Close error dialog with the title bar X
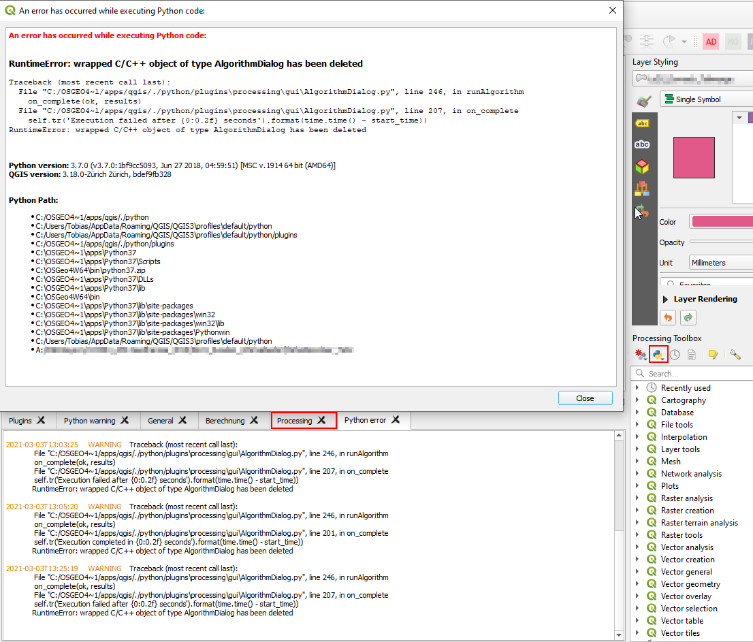Viewport: 753px width, 642px height. point(613,10)
